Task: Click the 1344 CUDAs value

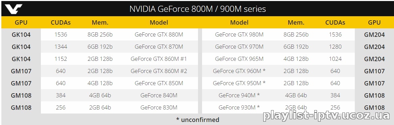Action: tap(60, 47)
